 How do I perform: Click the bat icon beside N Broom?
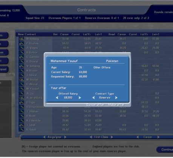point(21,70)
